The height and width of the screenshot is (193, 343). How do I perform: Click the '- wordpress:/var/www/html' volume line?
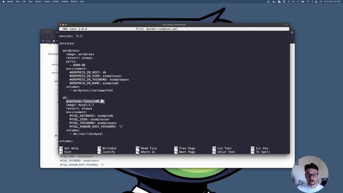pos(92,91)
